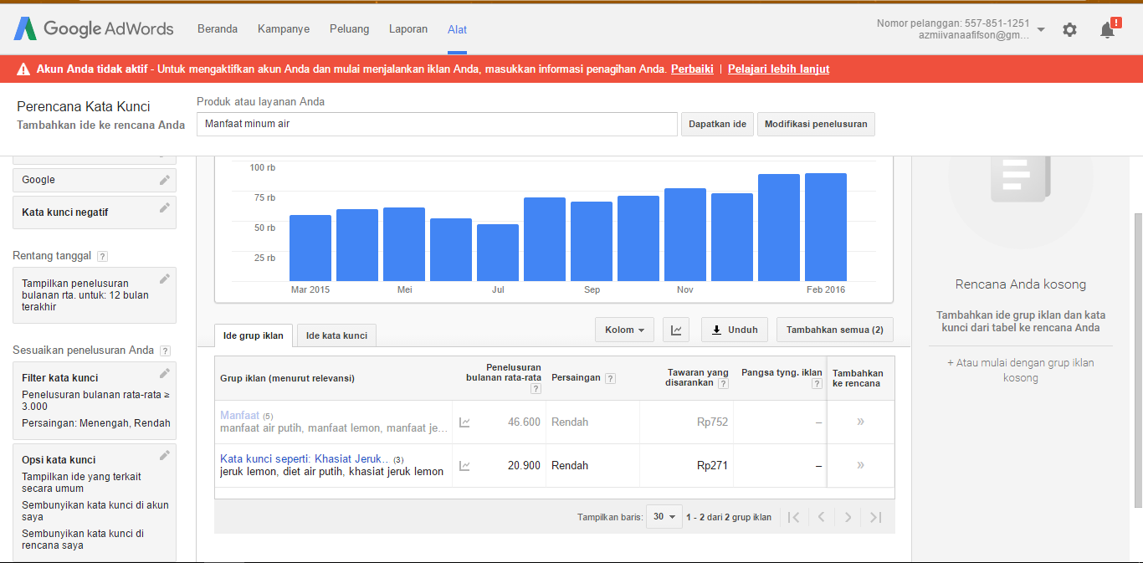
Task: Open help icon beside Sesuaikan penelusuran Anda
Action: (165, 351)
